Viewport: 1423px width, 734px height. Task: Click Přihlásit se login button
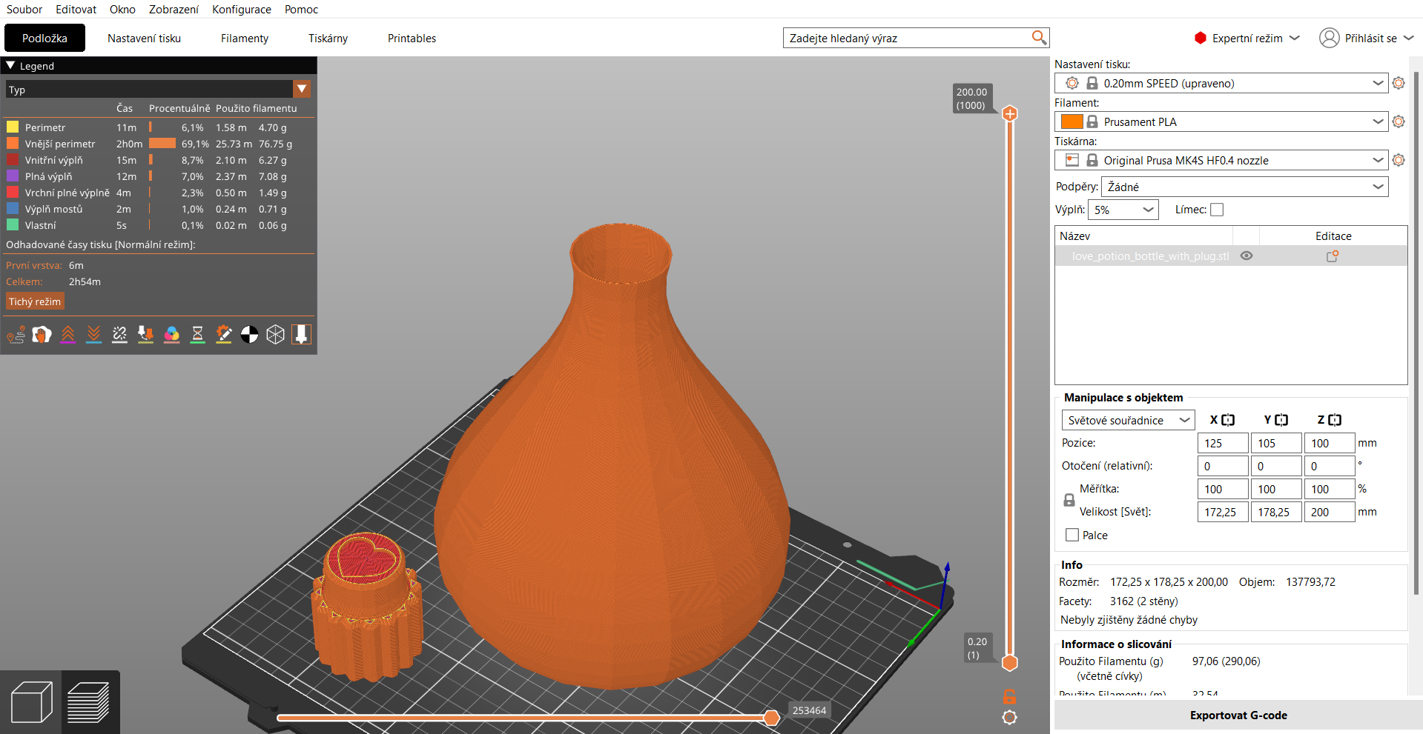click(1367, 38)
